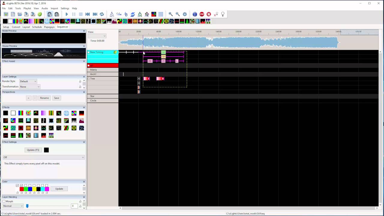The image size is (384, 216).
Task: Click the skip to end toolbar icon
Action: 95,14
